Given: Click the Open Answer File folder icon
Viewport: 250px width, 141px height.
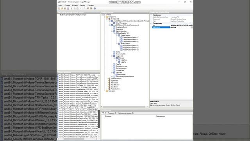Looking at the screenshot, I should (62, 9).
